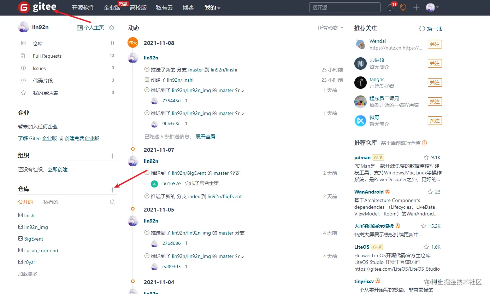490x294 pixels.
Task: Click 换一批 to refresh recommendations
Action: tap(435, 29)
